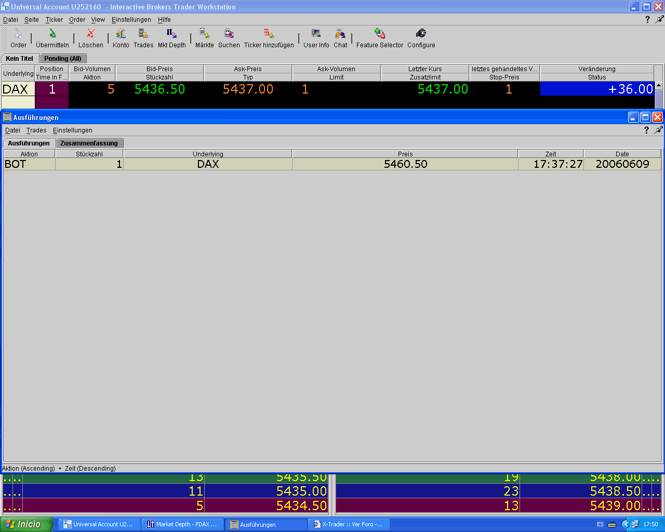Click the ES language indicator in tray

click(x=600, y=524)
